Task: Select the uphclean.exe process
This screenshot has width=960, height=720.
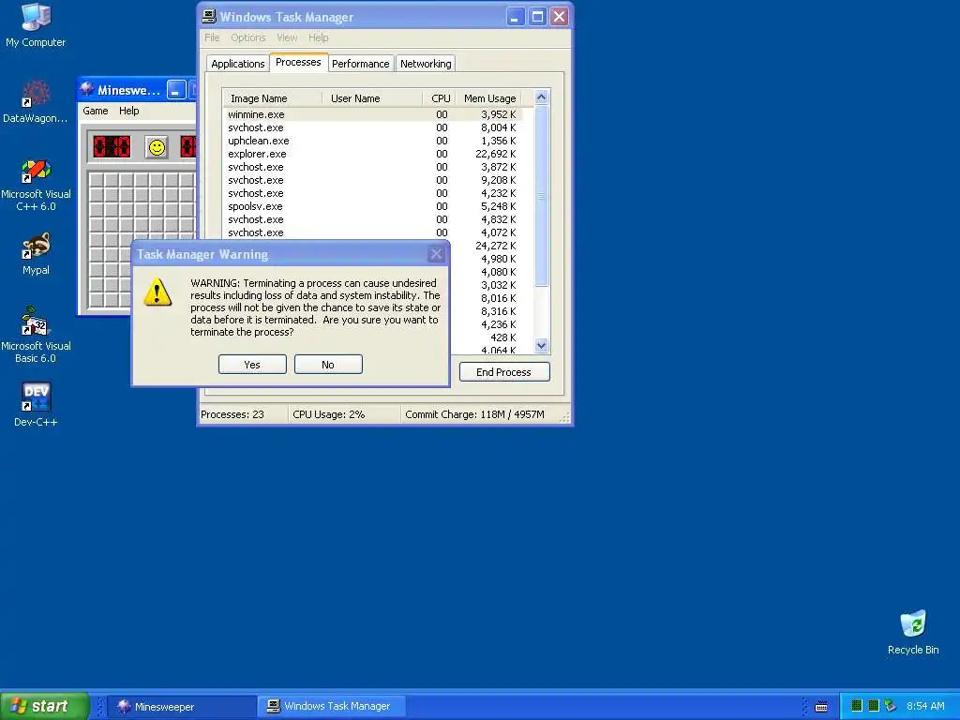Action: [x=372, y=141]
